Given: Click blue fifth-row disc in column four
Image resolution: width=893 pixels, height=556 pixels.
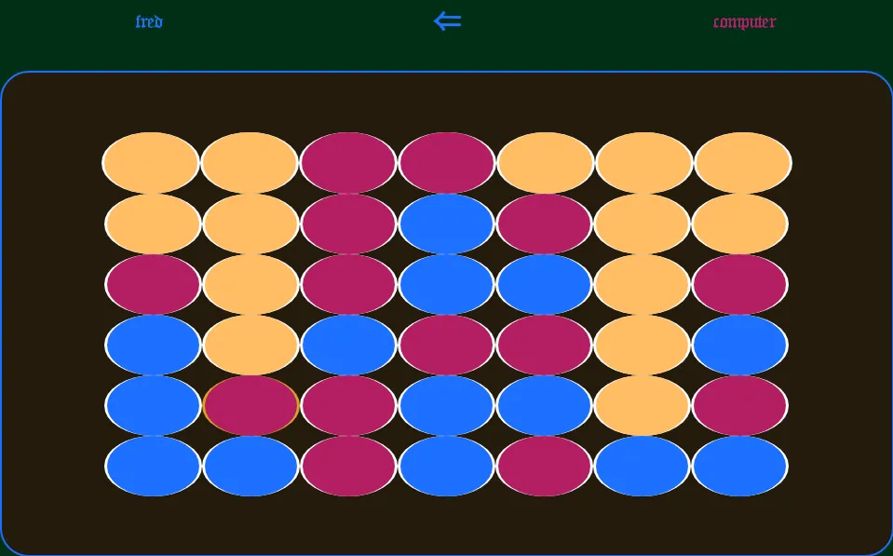Looking at the screenshot, I should coord(447,406).
